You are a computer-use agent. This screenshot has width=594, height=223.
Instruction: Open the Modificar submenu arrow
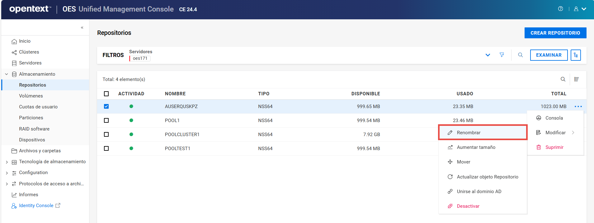click(573, 133)
